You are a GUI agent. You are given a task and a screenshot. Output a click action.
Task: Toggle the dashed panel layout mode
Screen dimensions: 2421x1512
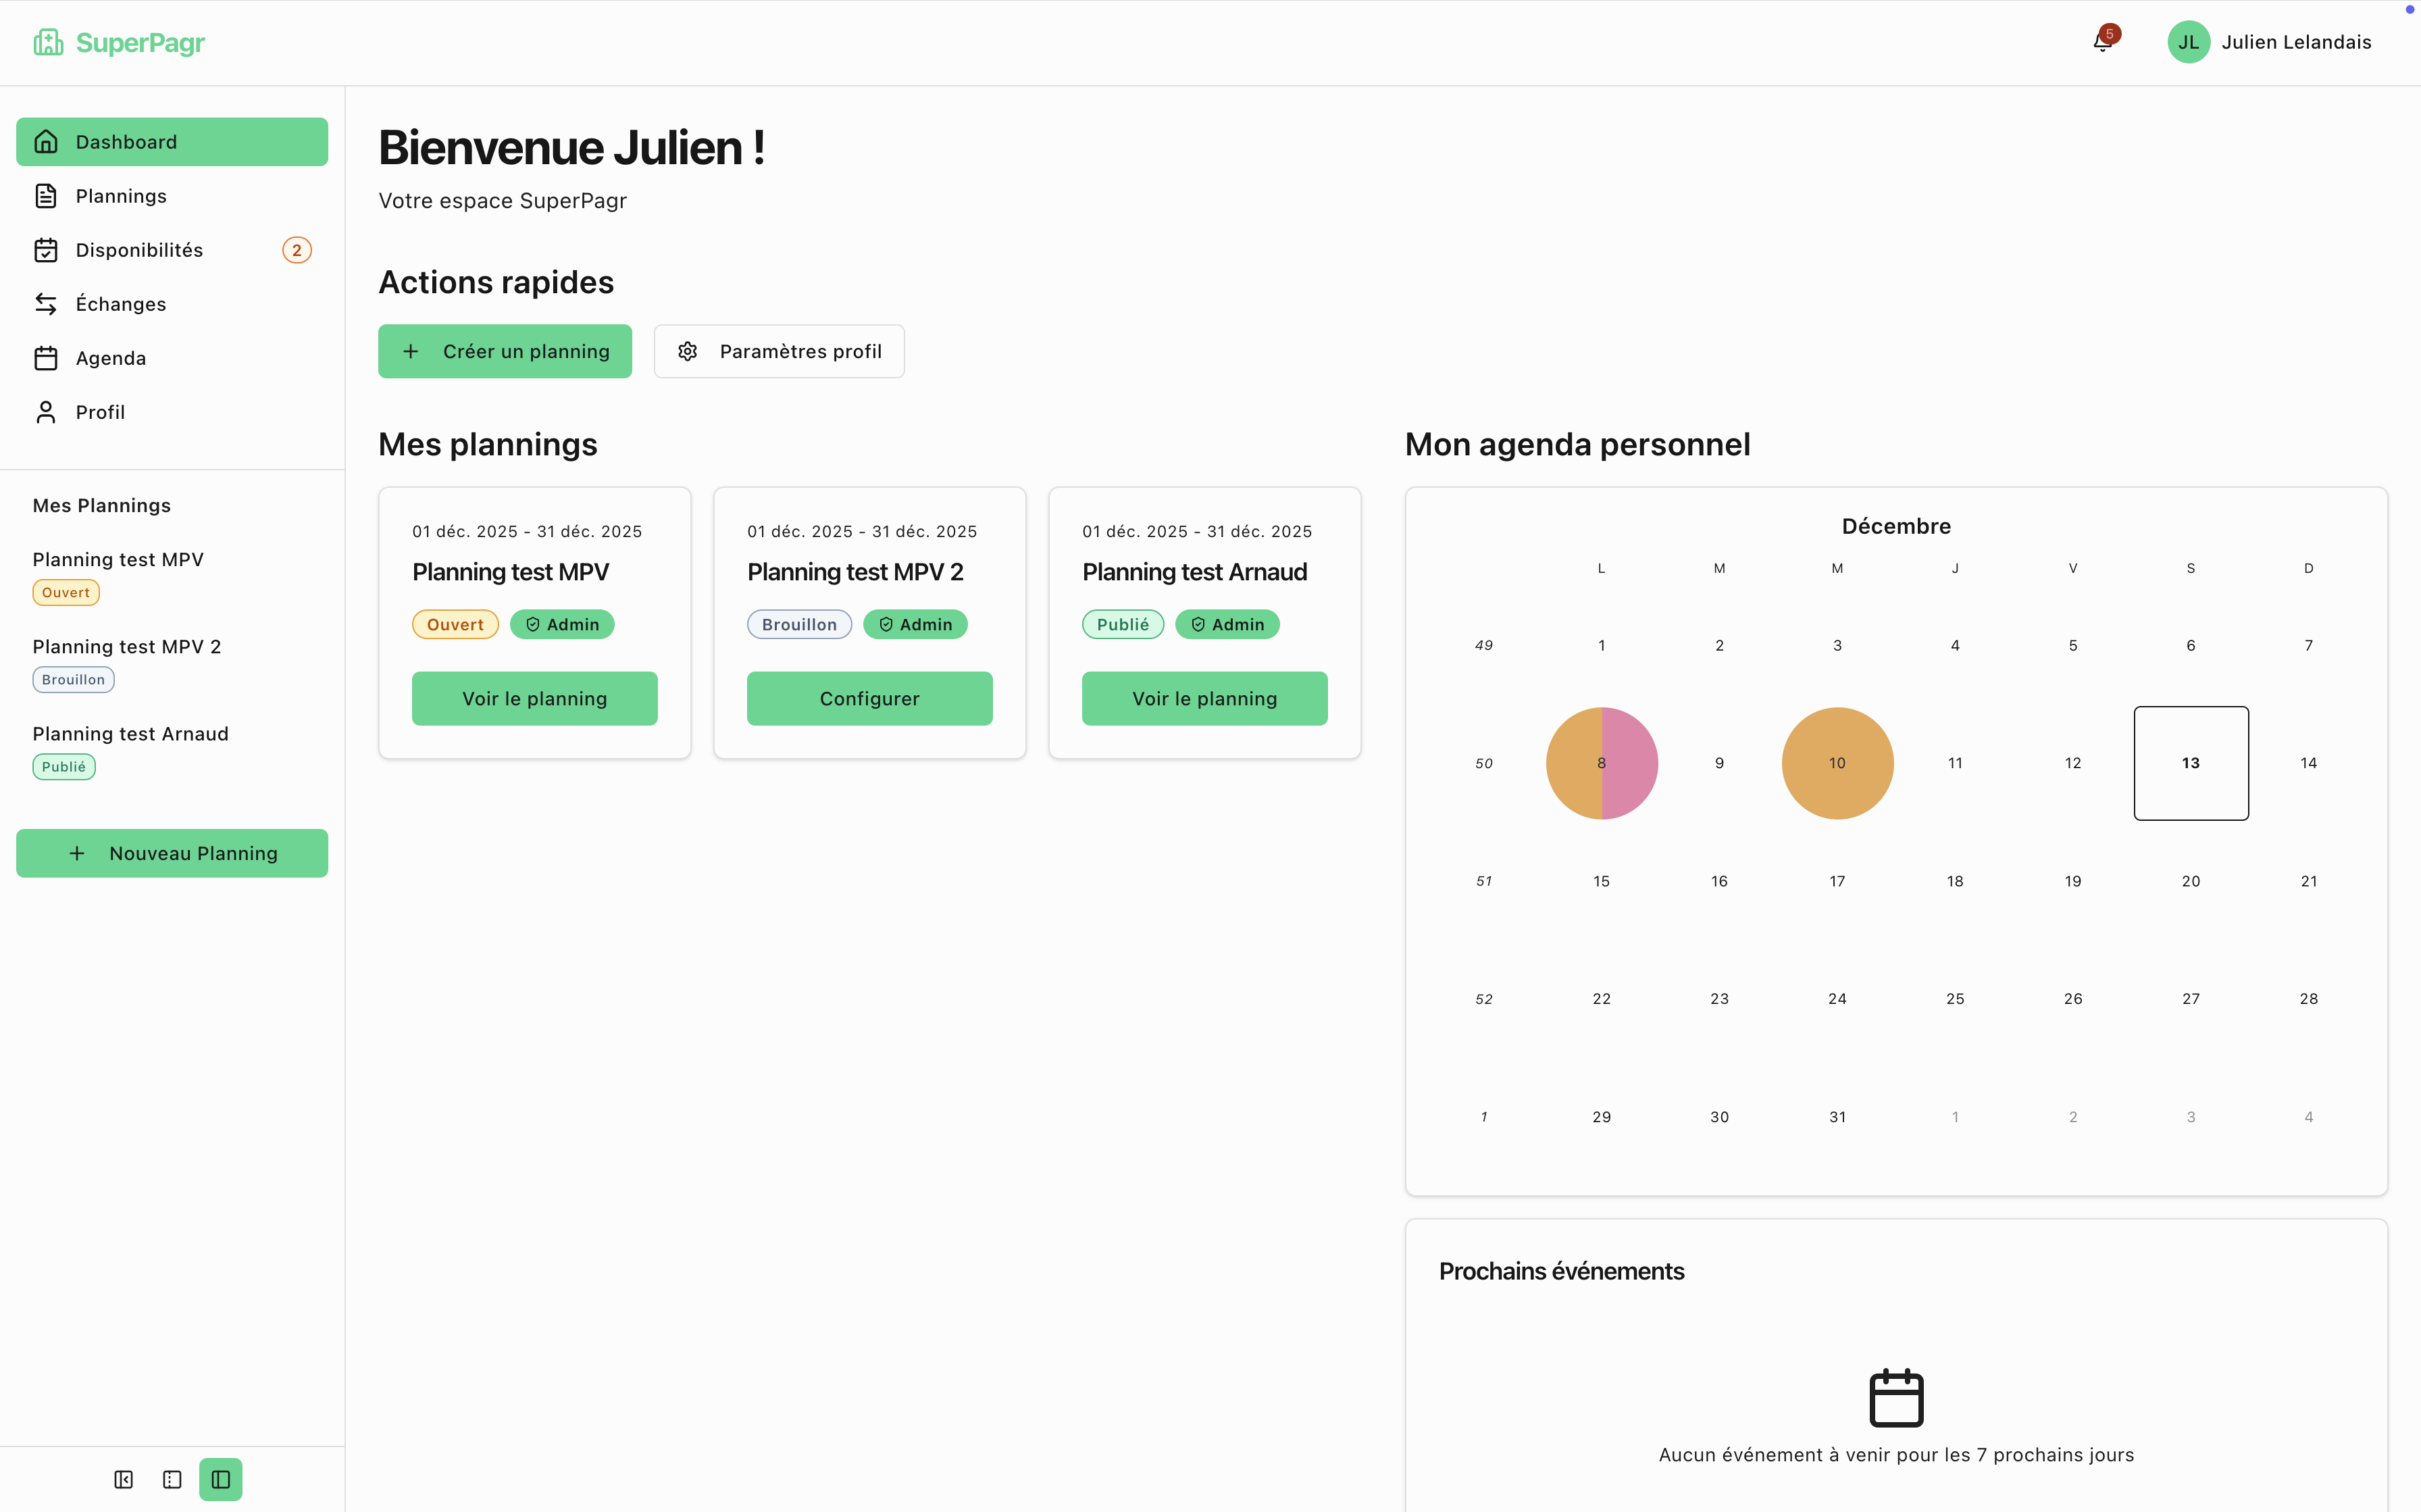[172, 1479]
